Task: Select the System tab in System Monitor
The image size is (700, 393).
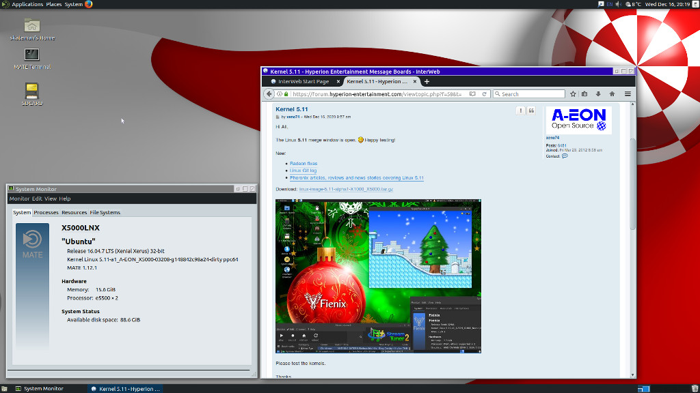Action: (22, 213)
